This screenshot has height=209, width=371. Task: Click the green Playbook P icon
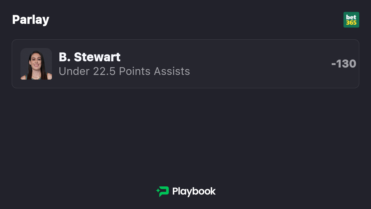(x=164, y=192)
